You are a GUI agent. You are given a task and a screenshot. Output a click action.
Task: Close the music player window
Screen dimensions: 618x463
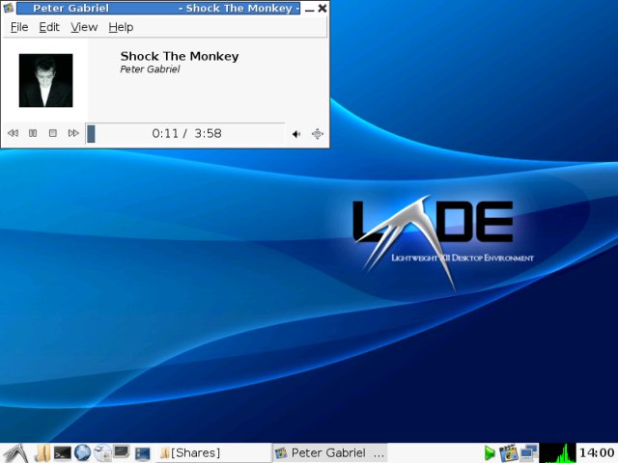point(322,9)
